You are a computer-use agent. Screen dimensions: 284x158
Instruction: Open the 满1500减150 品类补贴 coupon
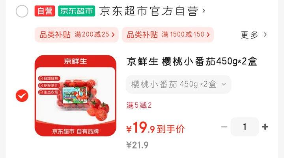(x=168, y=35)
